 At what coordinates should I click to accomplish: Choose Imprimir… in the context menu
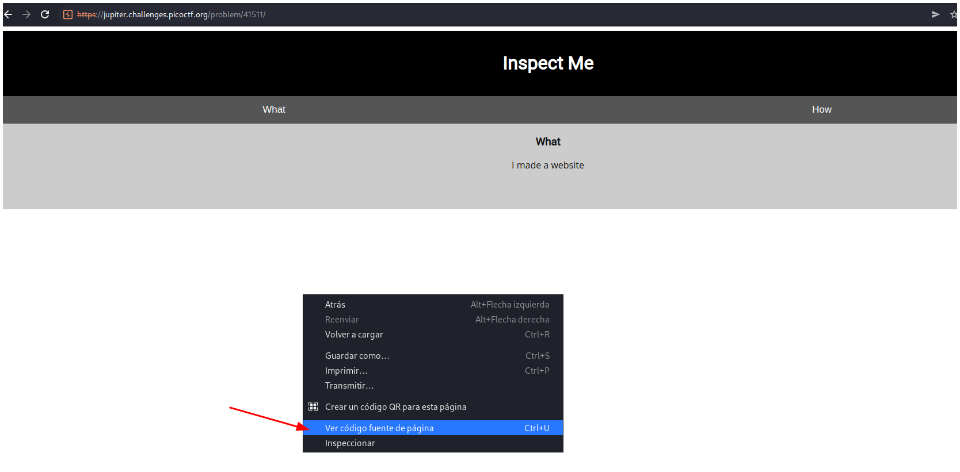tap(346, 371)
